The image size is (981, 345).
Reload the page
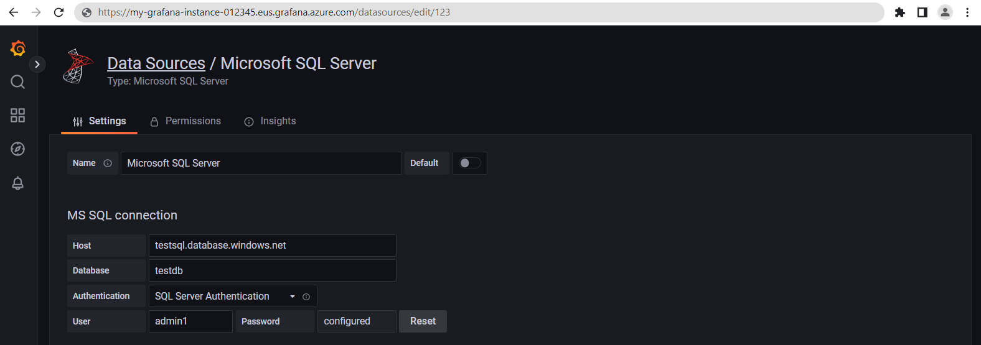click(x=59, y=12)
